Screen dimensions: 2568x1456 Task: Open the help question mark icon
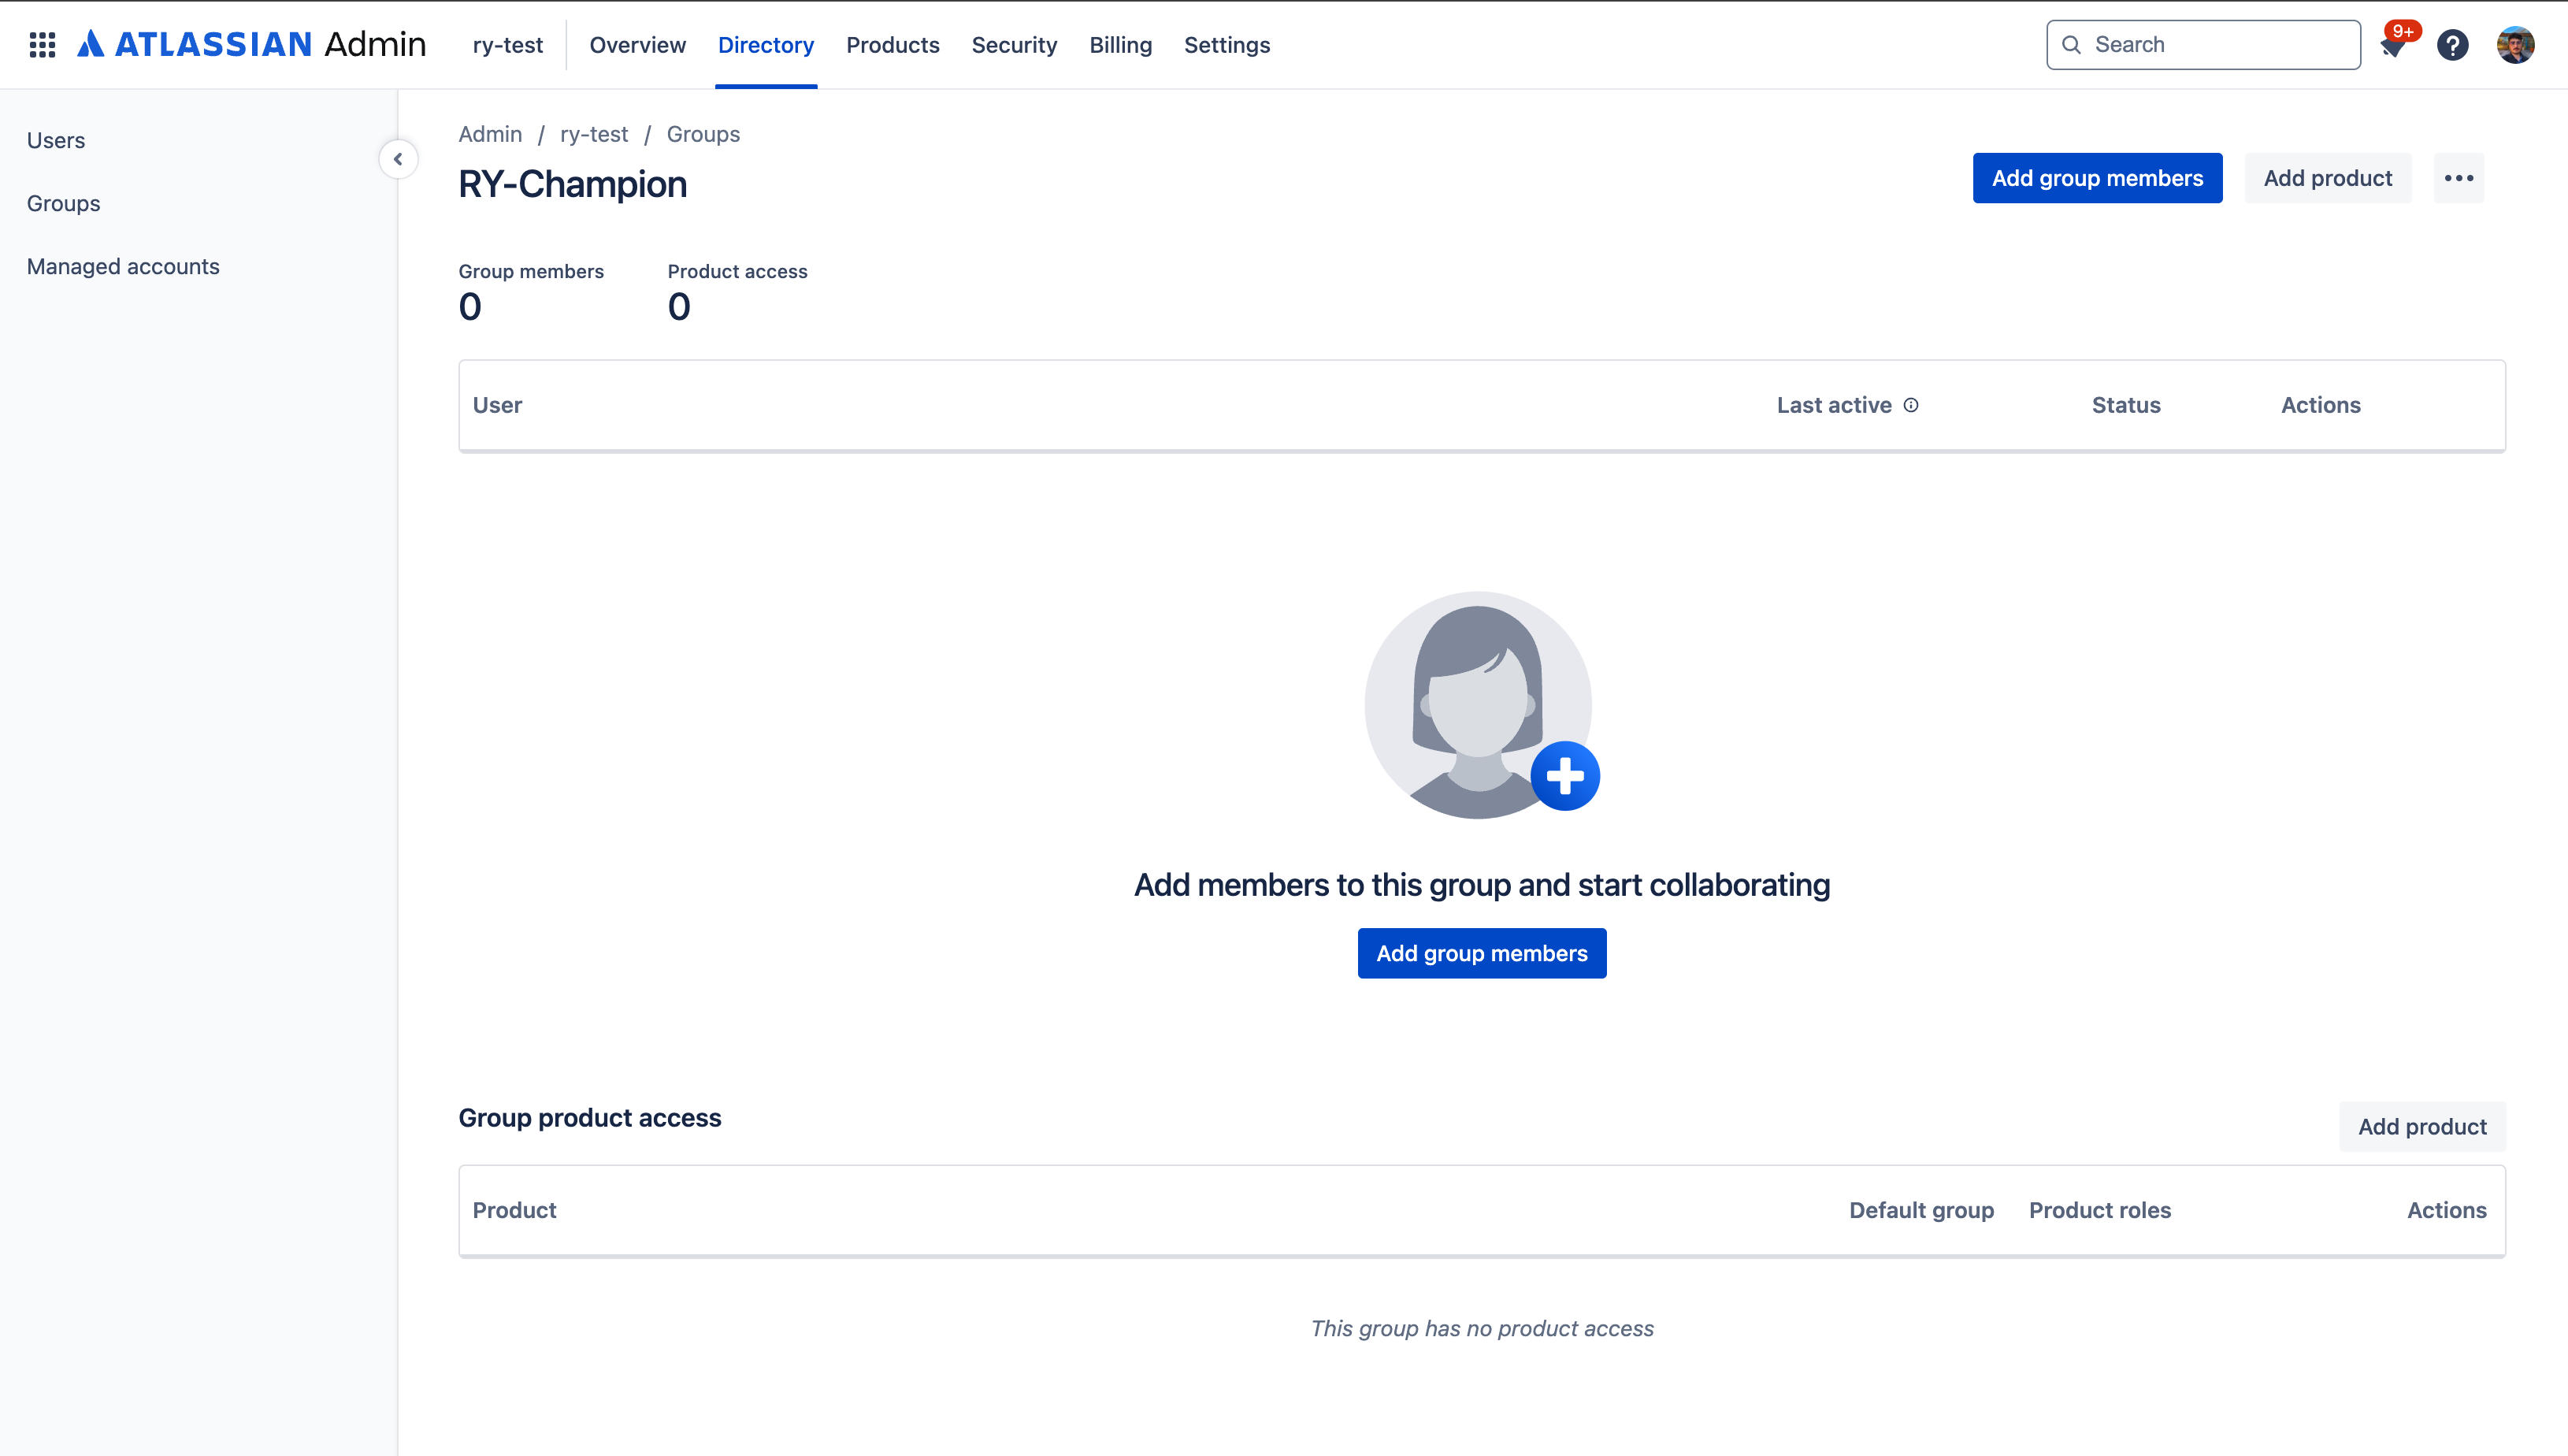(x=2452, y=45)
